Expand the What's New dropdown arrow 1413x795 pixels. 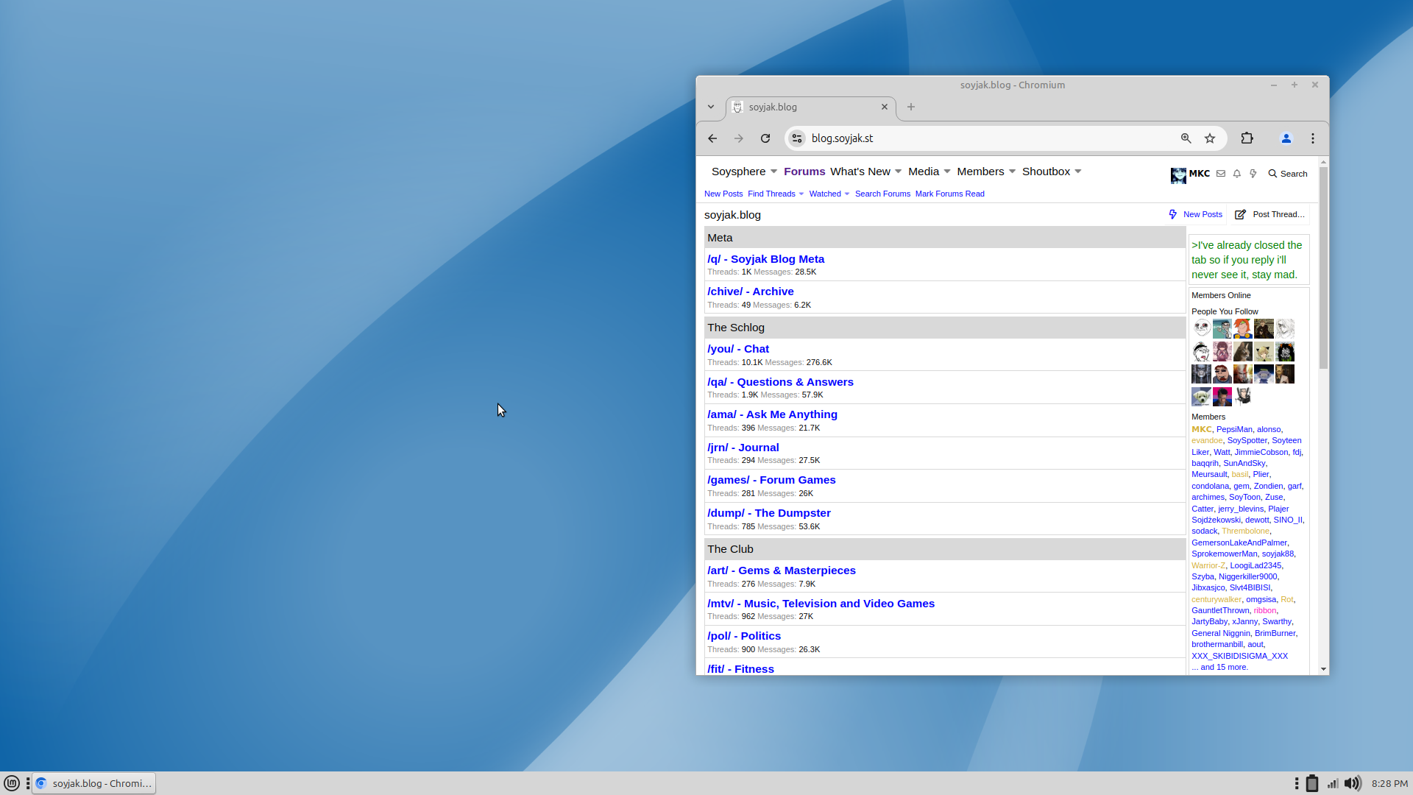pos(898,172)
